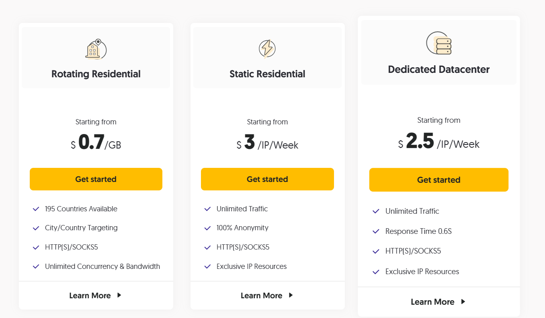This screenshot has height=318, width=545.
Task: Expand Learn More arrow under Static Residential
Action: coord(291,295)
